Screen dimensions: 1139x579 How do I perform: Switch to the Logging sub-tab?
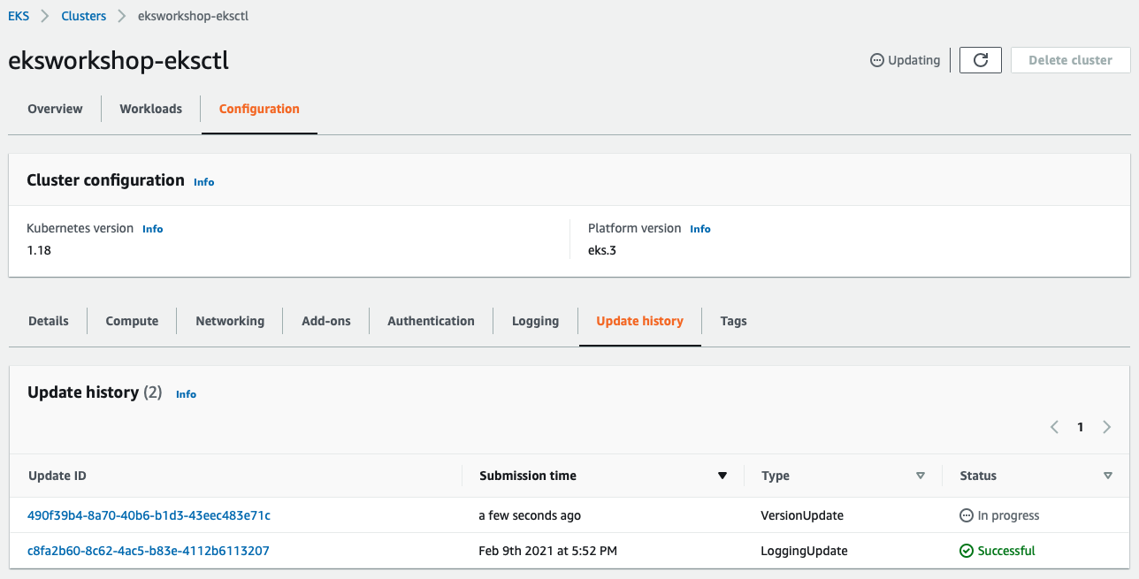pos(535,321)
